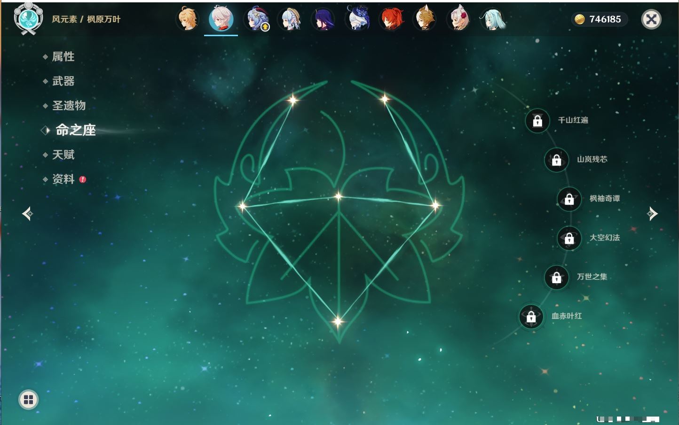Select the purple-haired character avatar

point(324,19)
